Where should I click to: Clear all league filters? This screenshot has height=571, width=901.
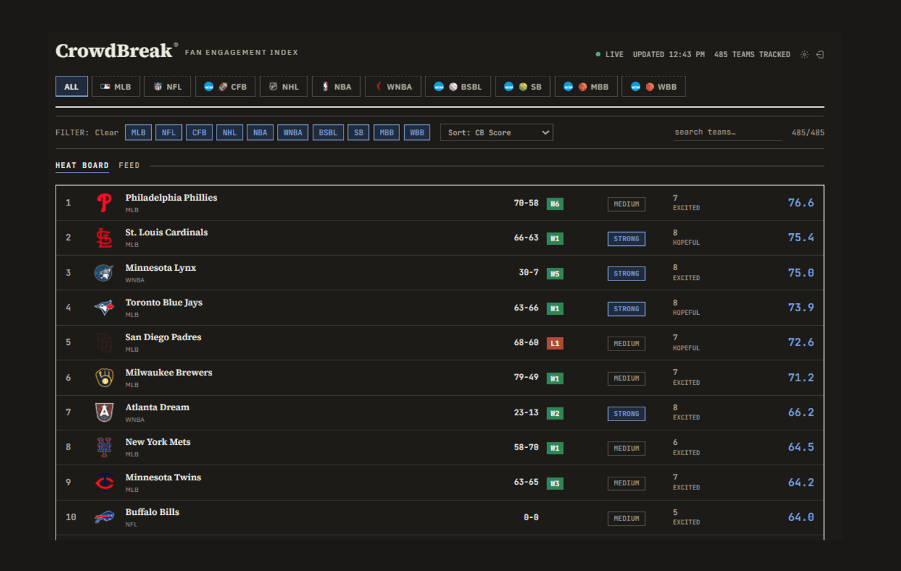pos(107,132)
